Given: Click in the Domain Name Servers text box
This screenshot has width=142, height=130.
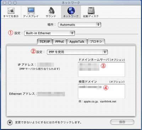Looking at the screenshot, I should point(102,69).
